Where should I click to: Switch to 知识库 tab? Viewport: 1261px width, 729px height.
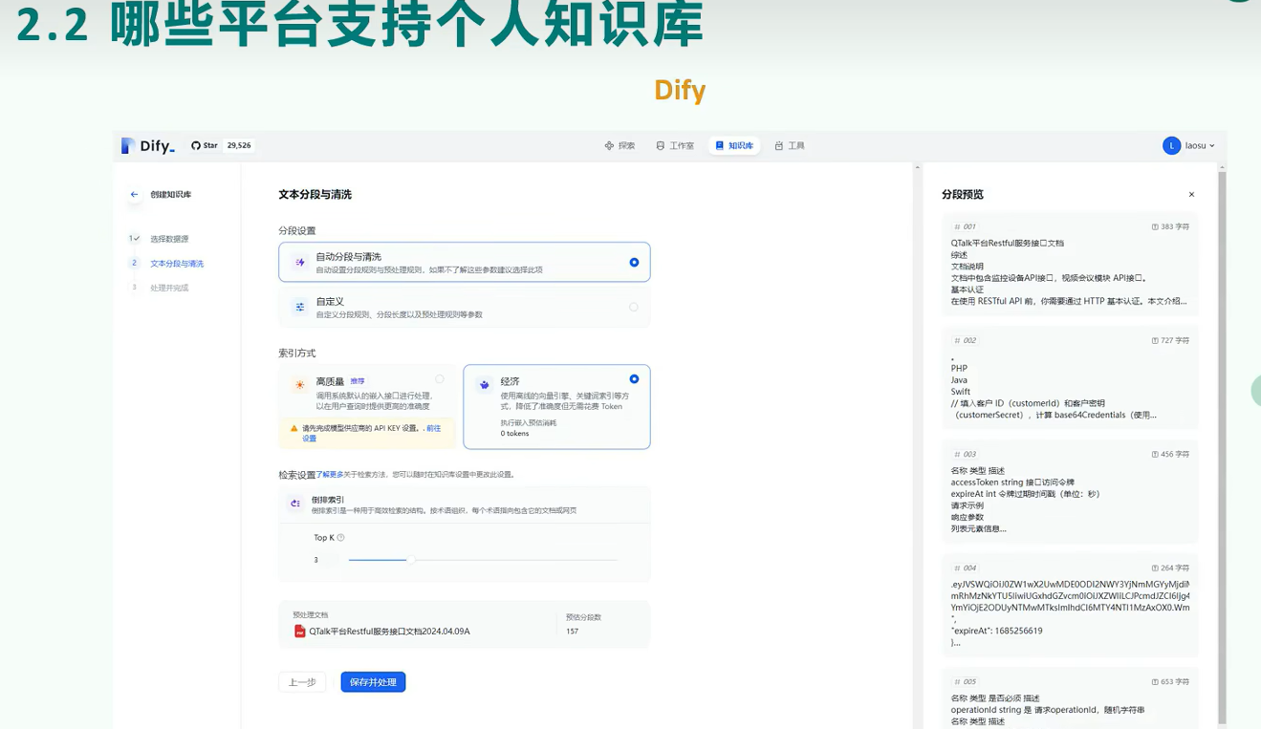point(734,146)
